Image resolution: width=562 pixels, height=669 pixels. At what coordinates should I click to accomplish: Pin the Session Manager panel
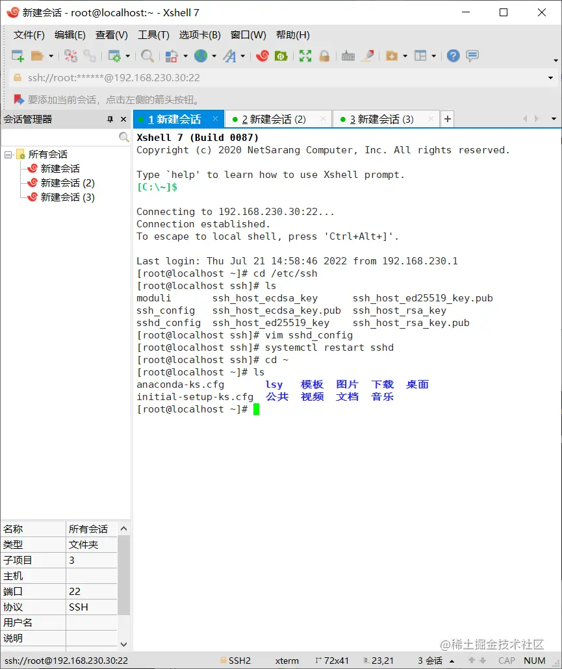(110, 120)
